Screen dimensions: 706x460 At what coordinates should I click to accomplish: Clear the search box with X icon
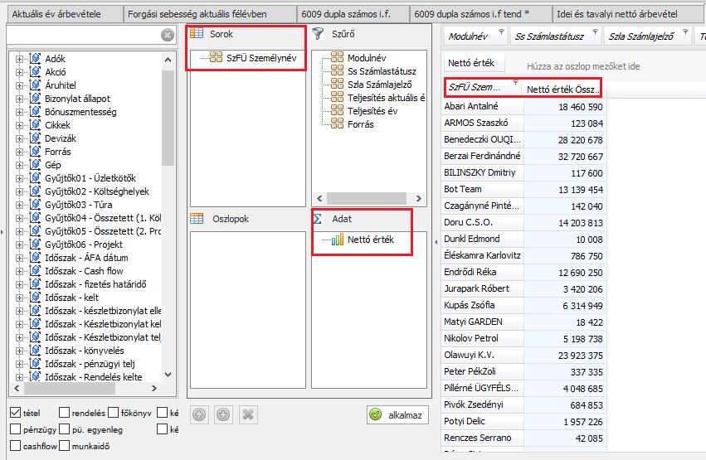tap(168, 35)
